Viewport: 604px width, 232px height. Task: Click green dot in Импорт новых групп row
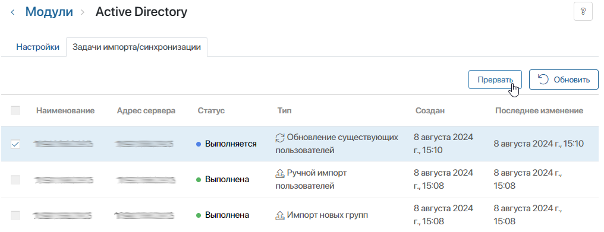[199, 215]
